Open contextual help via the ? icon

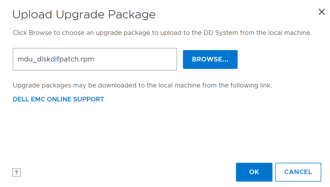pos(16,172)
